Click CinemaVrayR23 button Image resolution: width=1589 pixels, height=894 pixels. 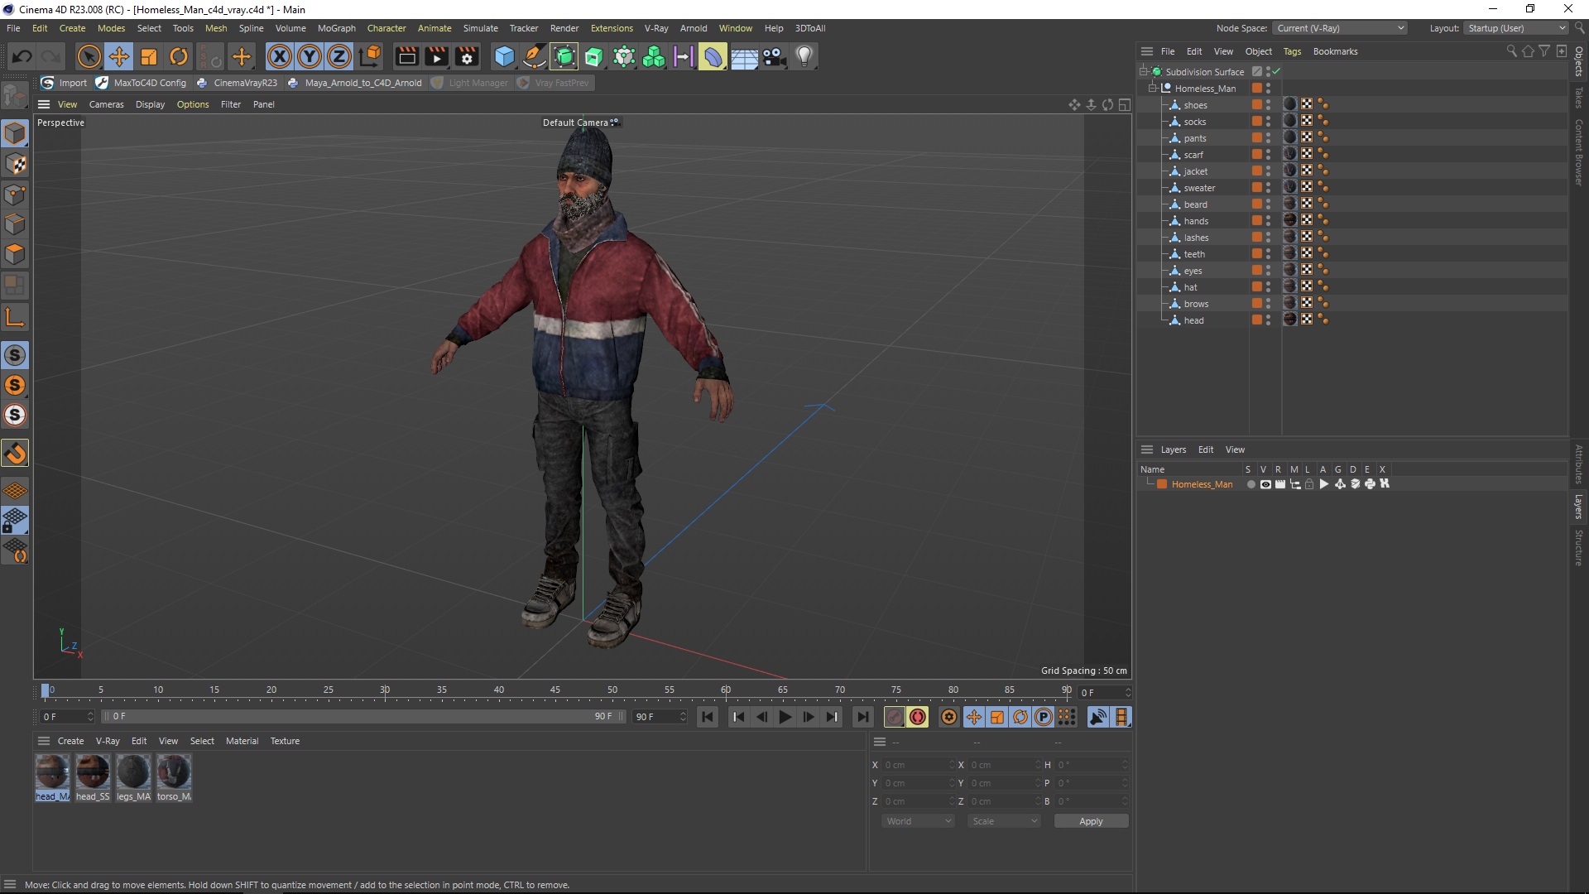[x=238, y=83]
